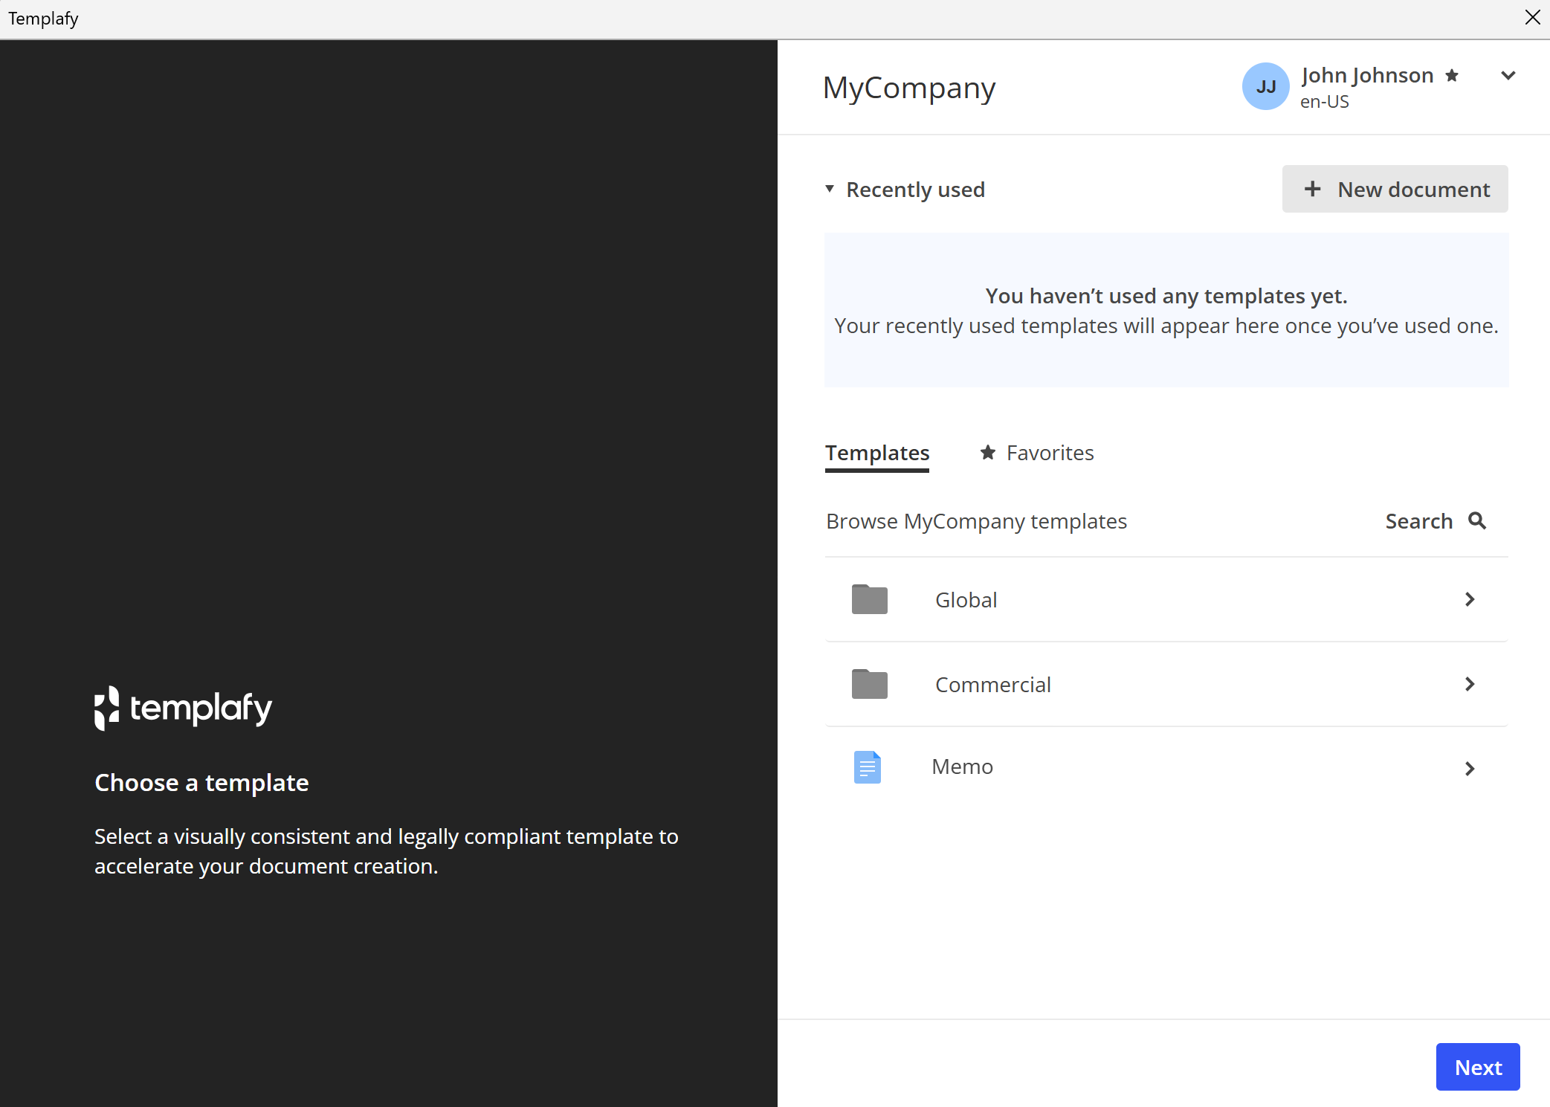The image size is (1550, 1107).
Task: Click the Search magnifier icon
Action: 1477,520
